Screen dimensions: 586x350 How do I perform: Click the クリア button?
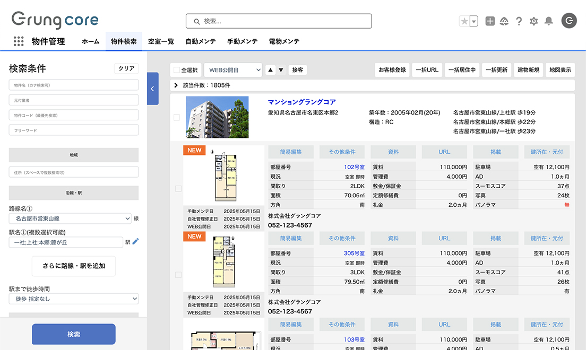(126, 68)
